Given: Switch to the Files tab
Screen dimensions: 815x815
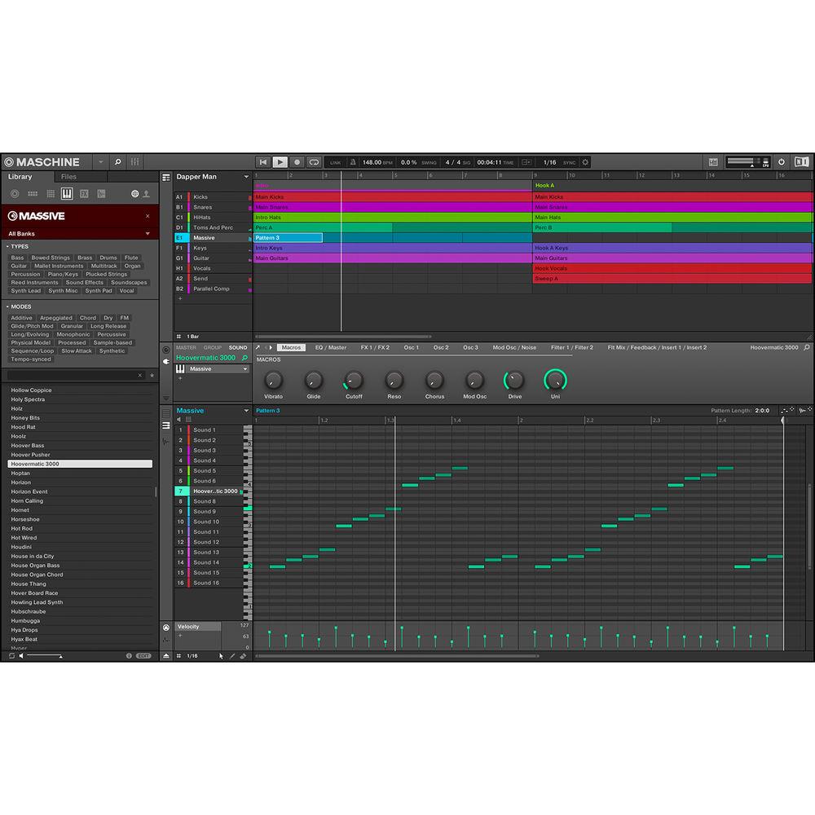Looking at the screenshot, I should point(69,176).
